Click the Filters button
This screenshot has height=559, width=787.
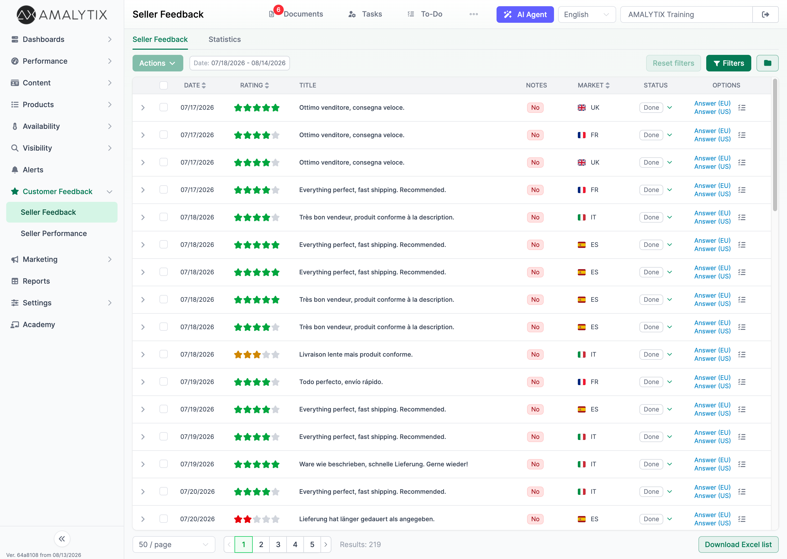(728, 63)
